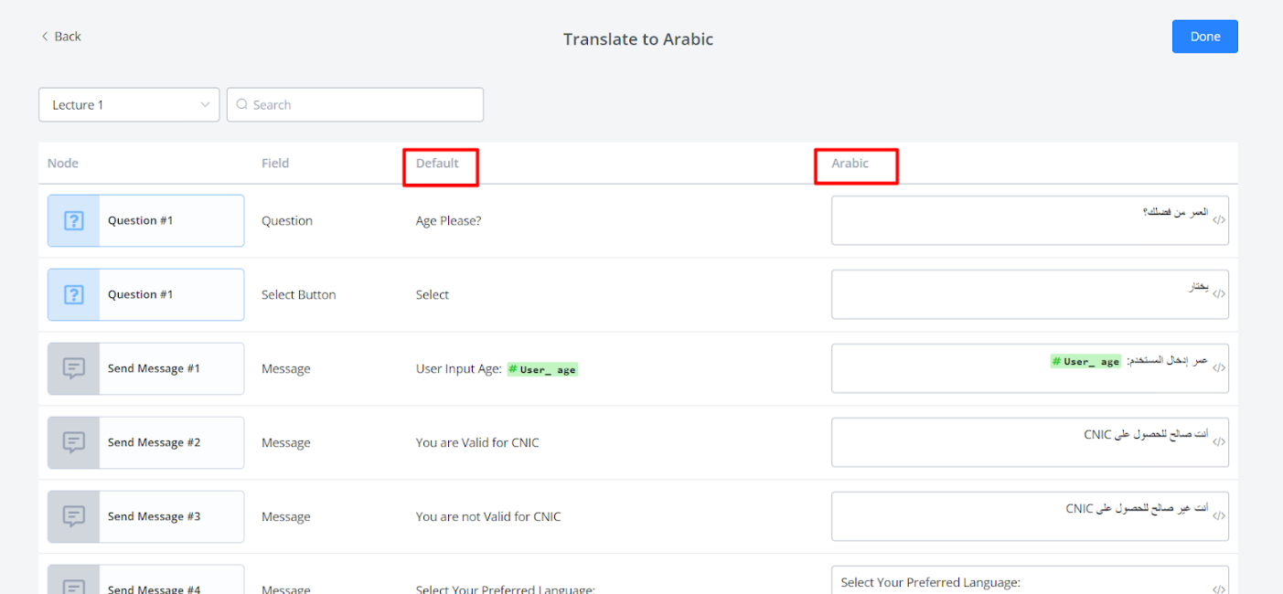Image resolution: width=1283 pixels, height=594 pixels.
Task: Click code icon in not Valid CNIC Arabic field
Action: pos(1218,516)
